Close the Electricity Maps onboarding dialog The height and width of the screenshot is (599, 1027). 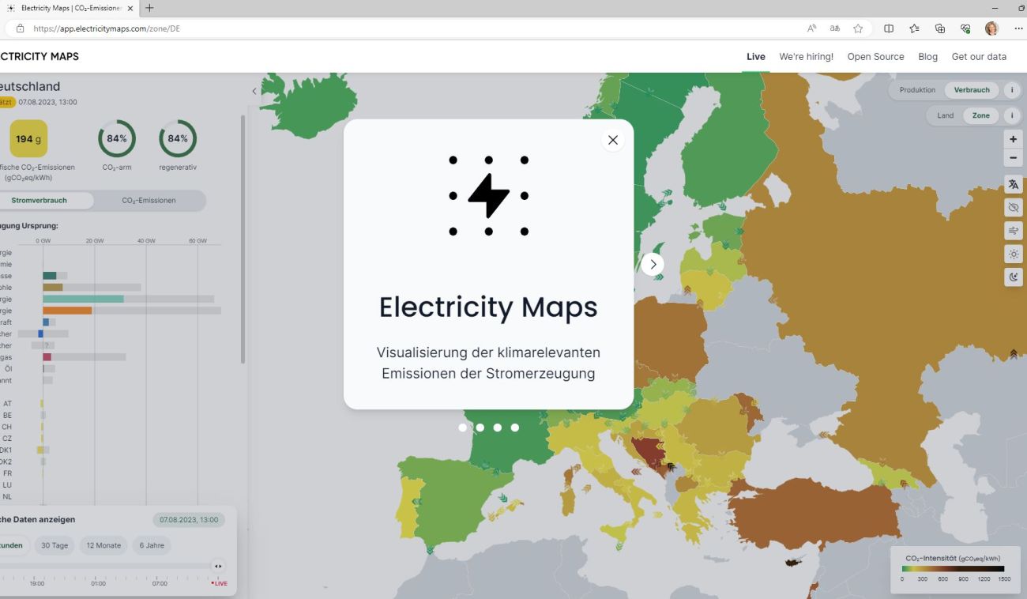pos(613,140)
